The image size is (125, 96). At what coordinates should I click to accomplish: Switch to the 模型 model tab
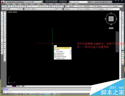point(14,86)
